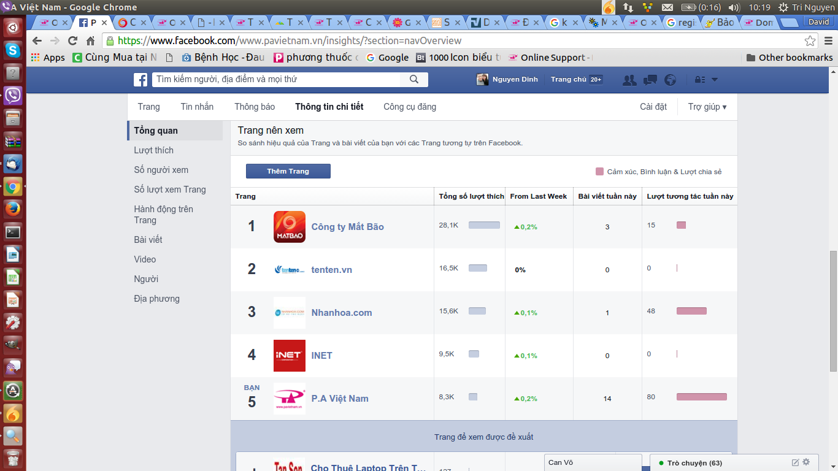
Task: Open Terminal from Ubuntu launcher
Action: coord(13,232)
